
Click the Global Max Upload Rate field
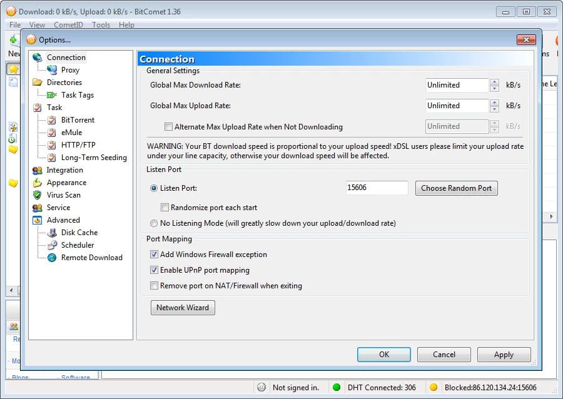coord(457,106)
